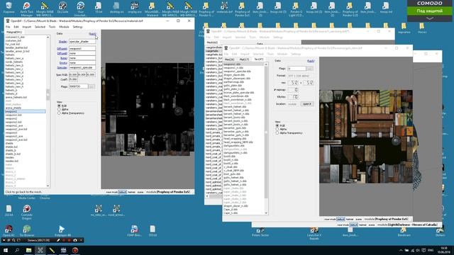The width and height of the screenshot is (454, 255).
Task: Open the recording bar dropdown arrow
Action: coord(4,240)
